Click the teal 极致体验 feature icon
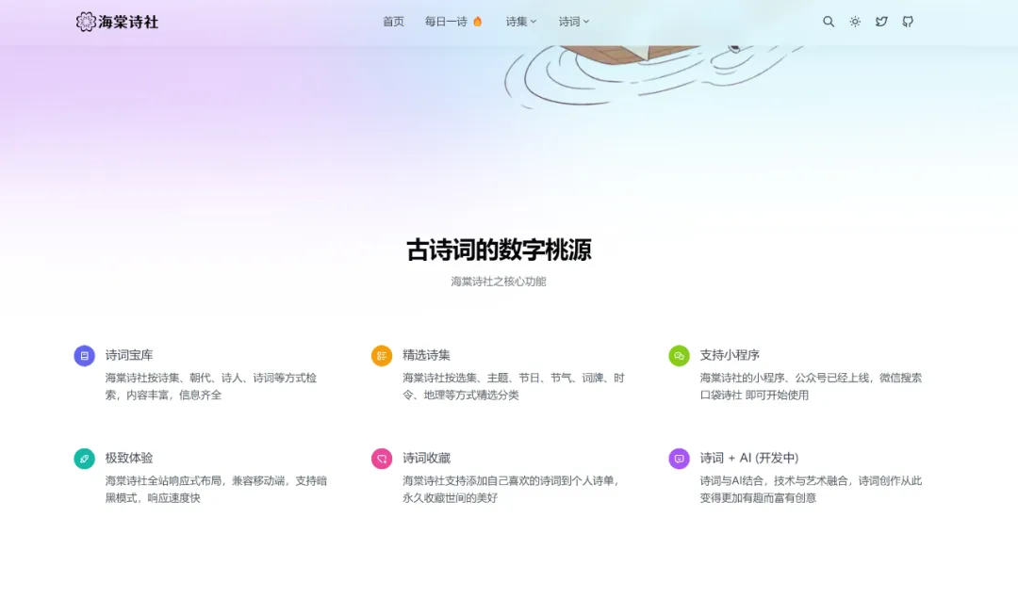The width and height of the screenshot is (1018, 598). [84, 459]
